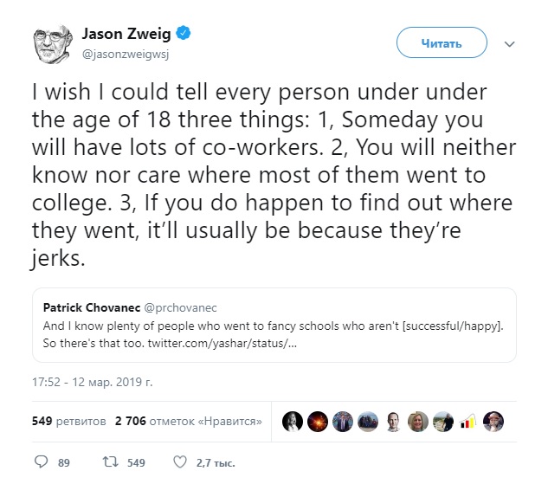This screenshot has height=484, width=548.
Task: Click the first liker avatar in the row
Action: click(292, 422)
